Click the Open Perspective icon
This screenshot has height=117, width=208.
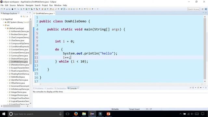(x=202, y=9)
